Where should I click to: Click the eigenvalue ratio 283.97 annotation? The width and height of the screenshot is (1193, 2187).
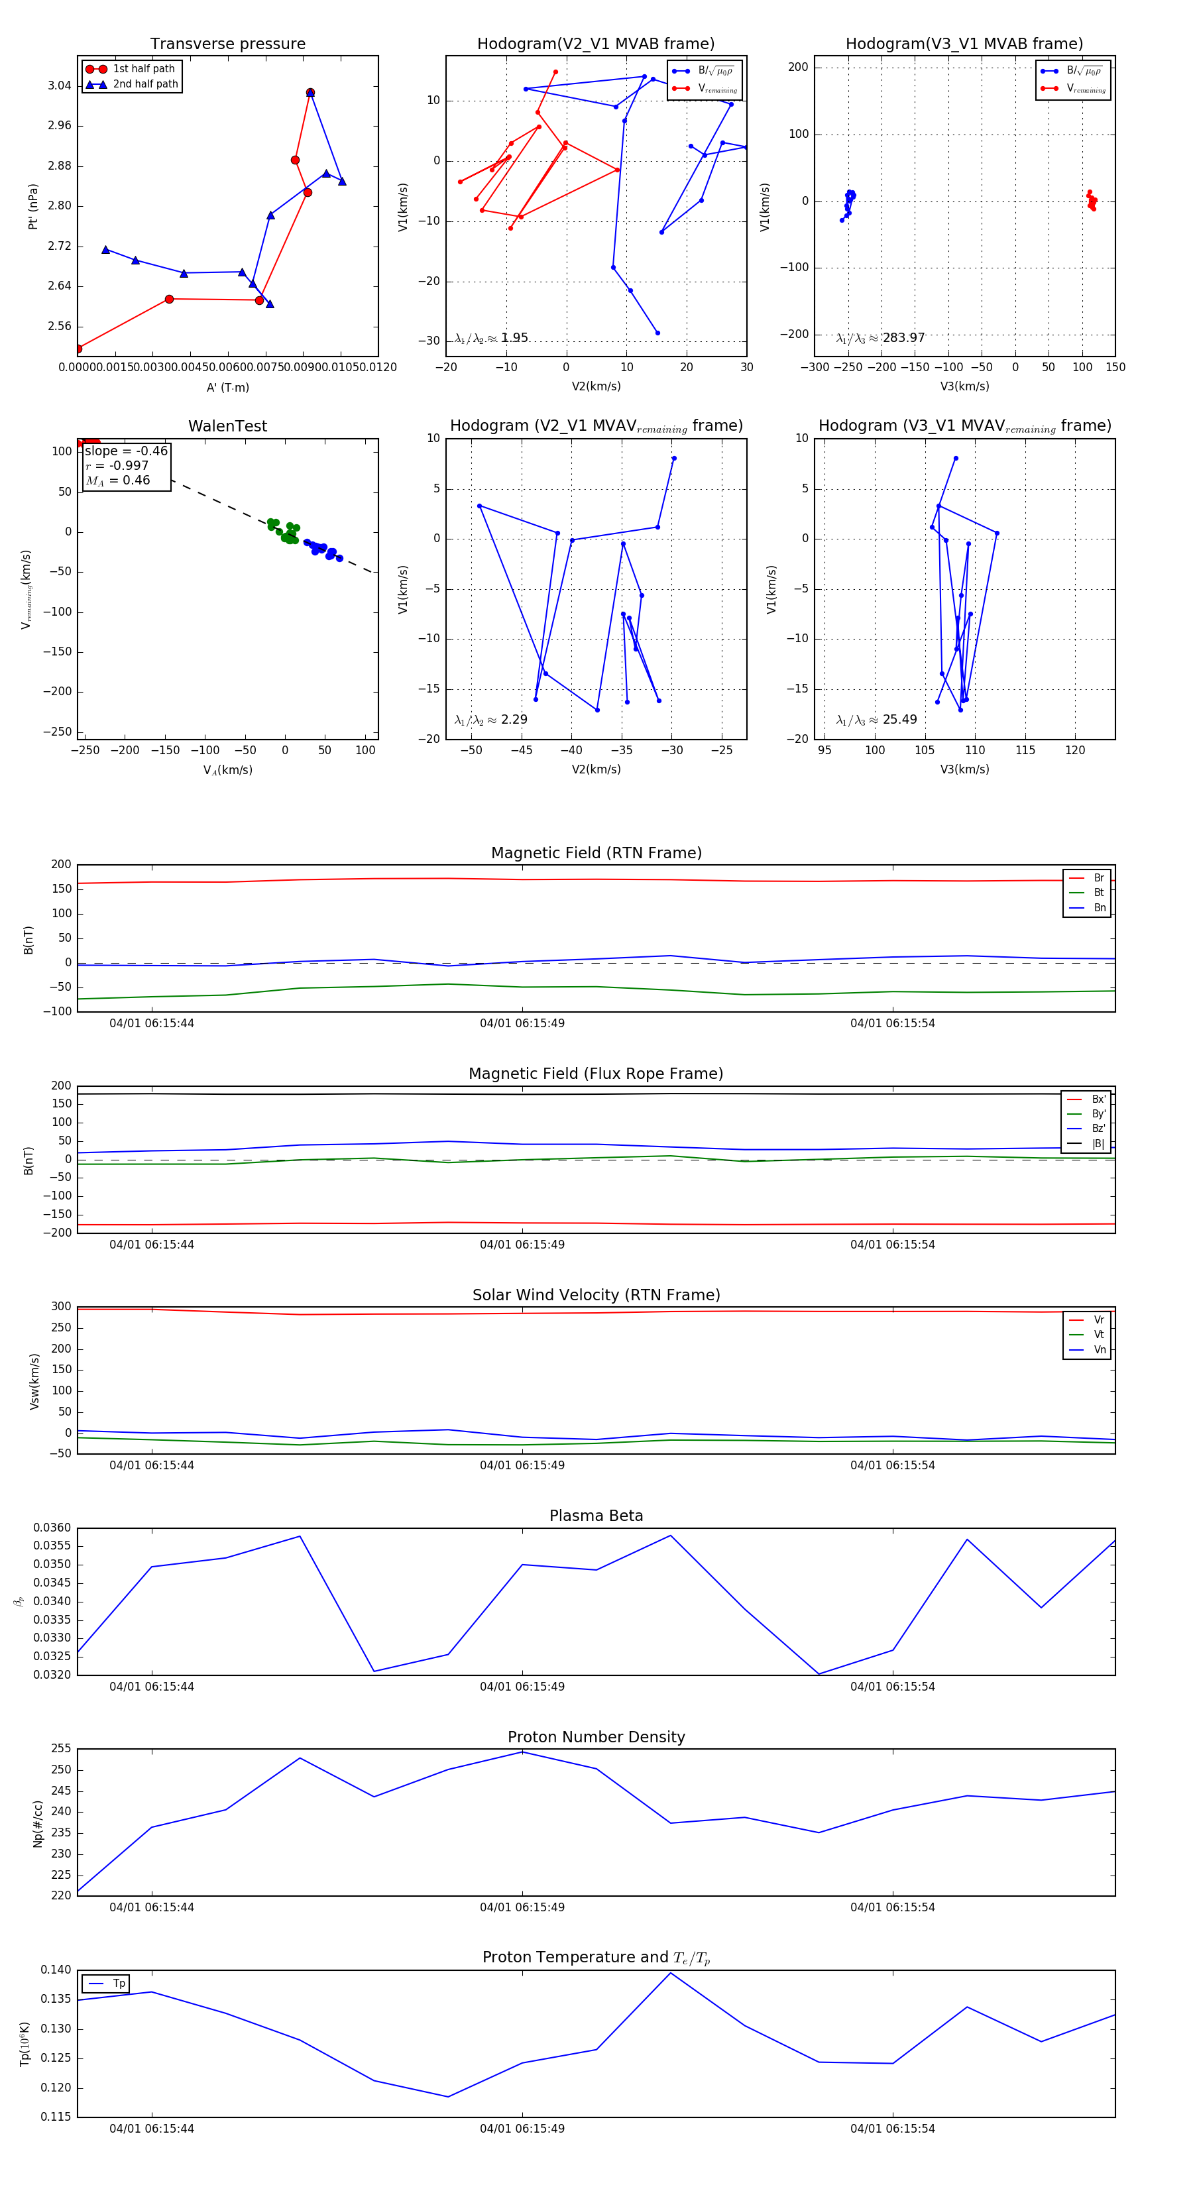click(x=881, y=338)
